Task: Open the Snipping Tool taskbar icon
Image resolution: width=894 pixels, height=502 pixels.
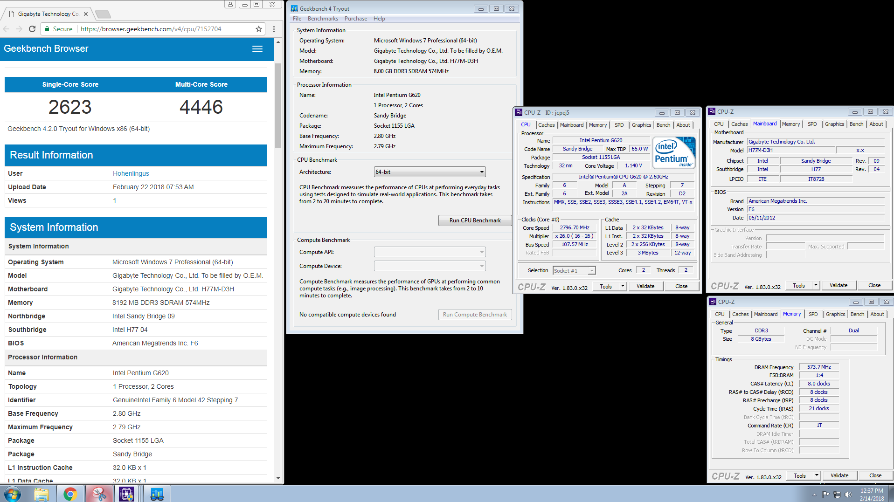Action: (99, 494)
